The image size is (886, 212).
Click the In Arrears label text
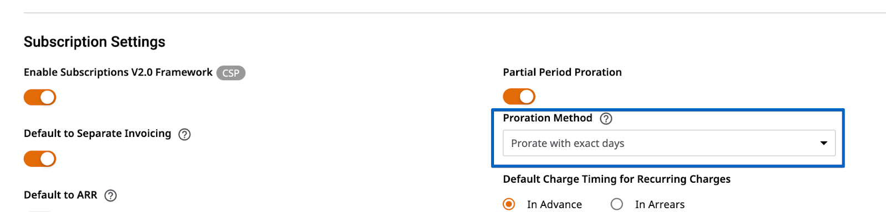[660, 204]
